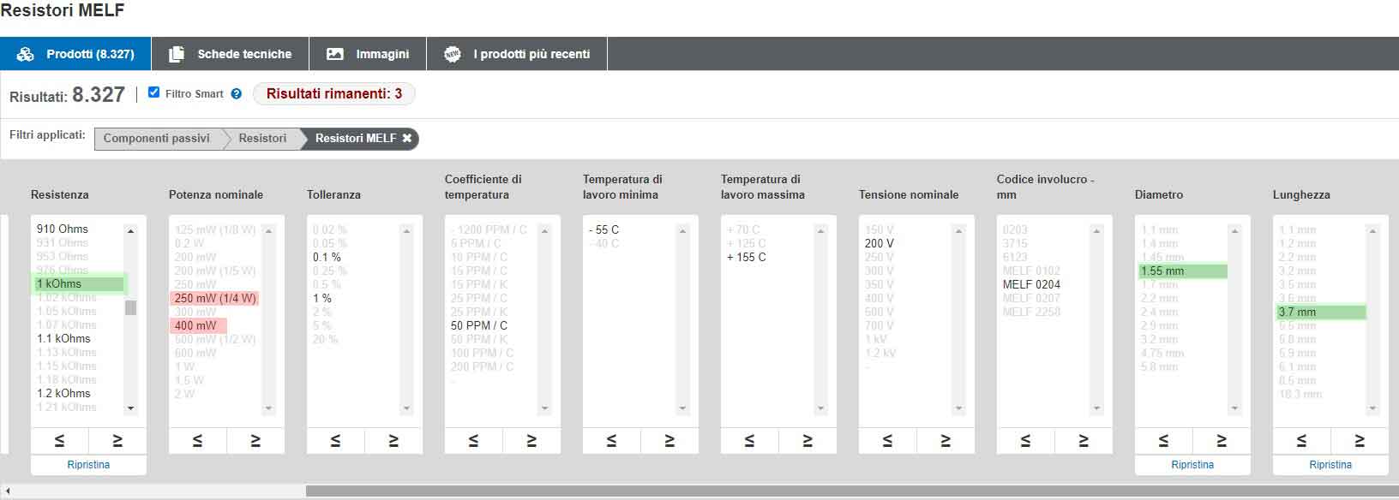
Task: Click less-than-or-equal icon under Diametro
Action: point(1164,440)
